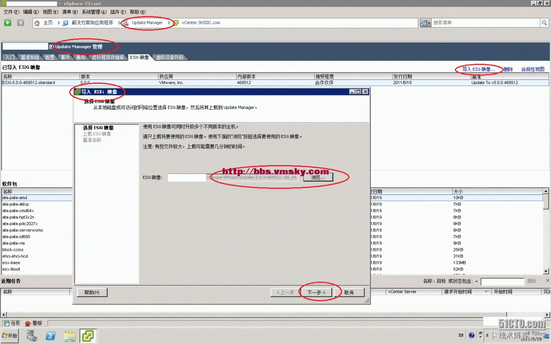551x344 pixels.
Task: Click the forward navigation arrow icon
Action: (21, 23)
